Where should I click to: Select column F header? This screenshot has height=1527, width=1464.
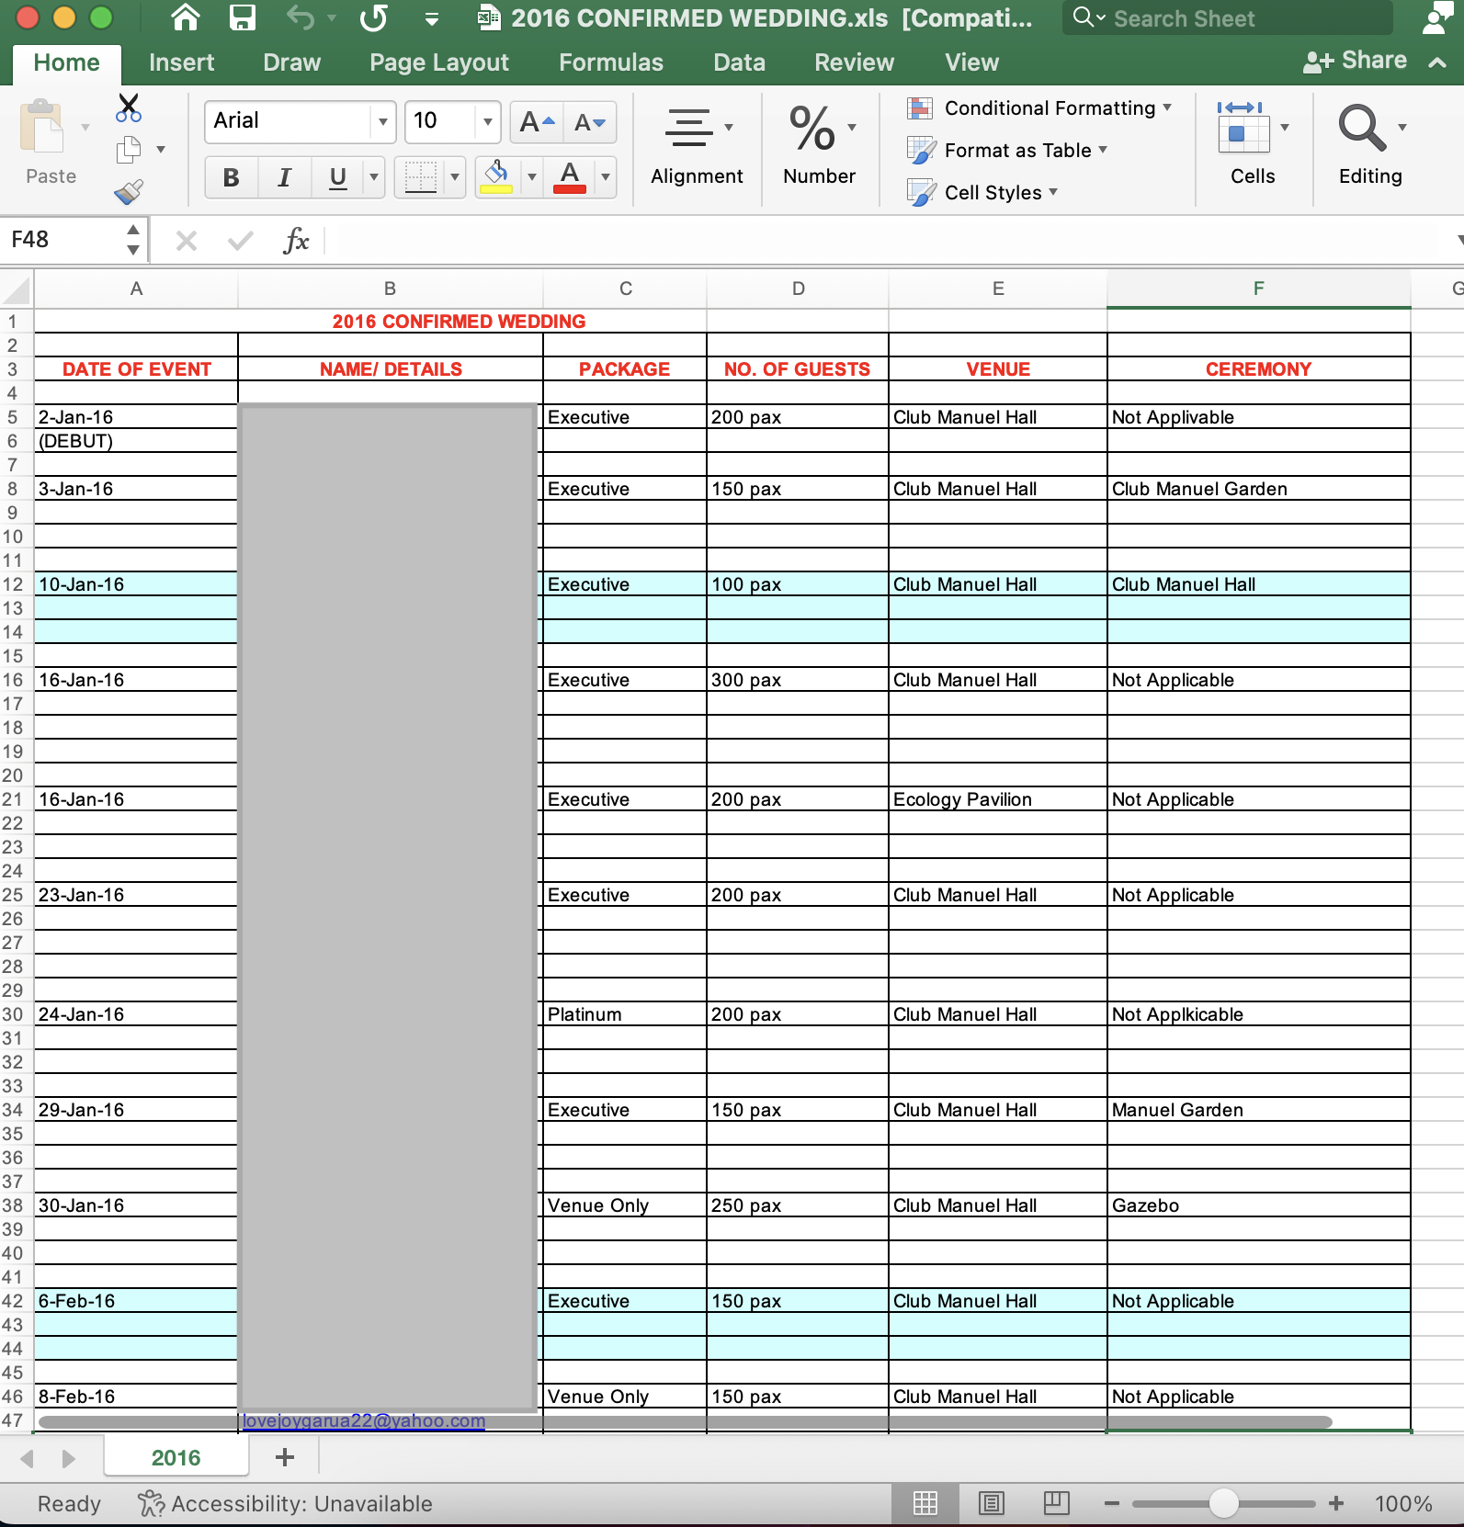coord(1258,288)
